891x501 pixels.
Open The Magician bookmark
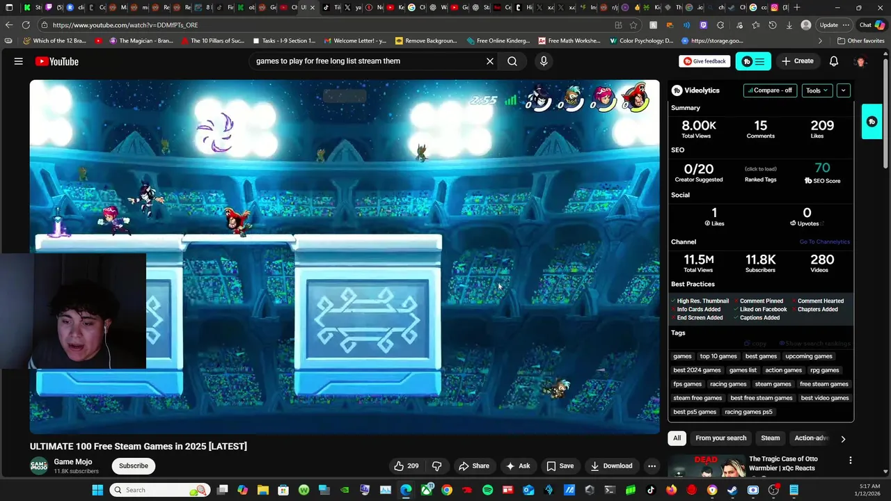click(x=141, y=41)
